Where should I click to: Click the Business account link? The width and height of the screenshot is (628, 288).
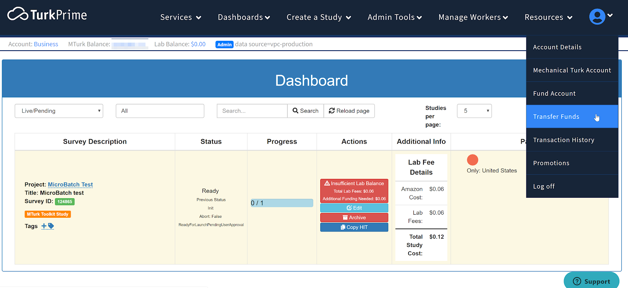[46, 44]
